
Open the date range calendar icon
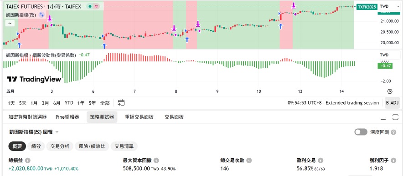(121, 103)
